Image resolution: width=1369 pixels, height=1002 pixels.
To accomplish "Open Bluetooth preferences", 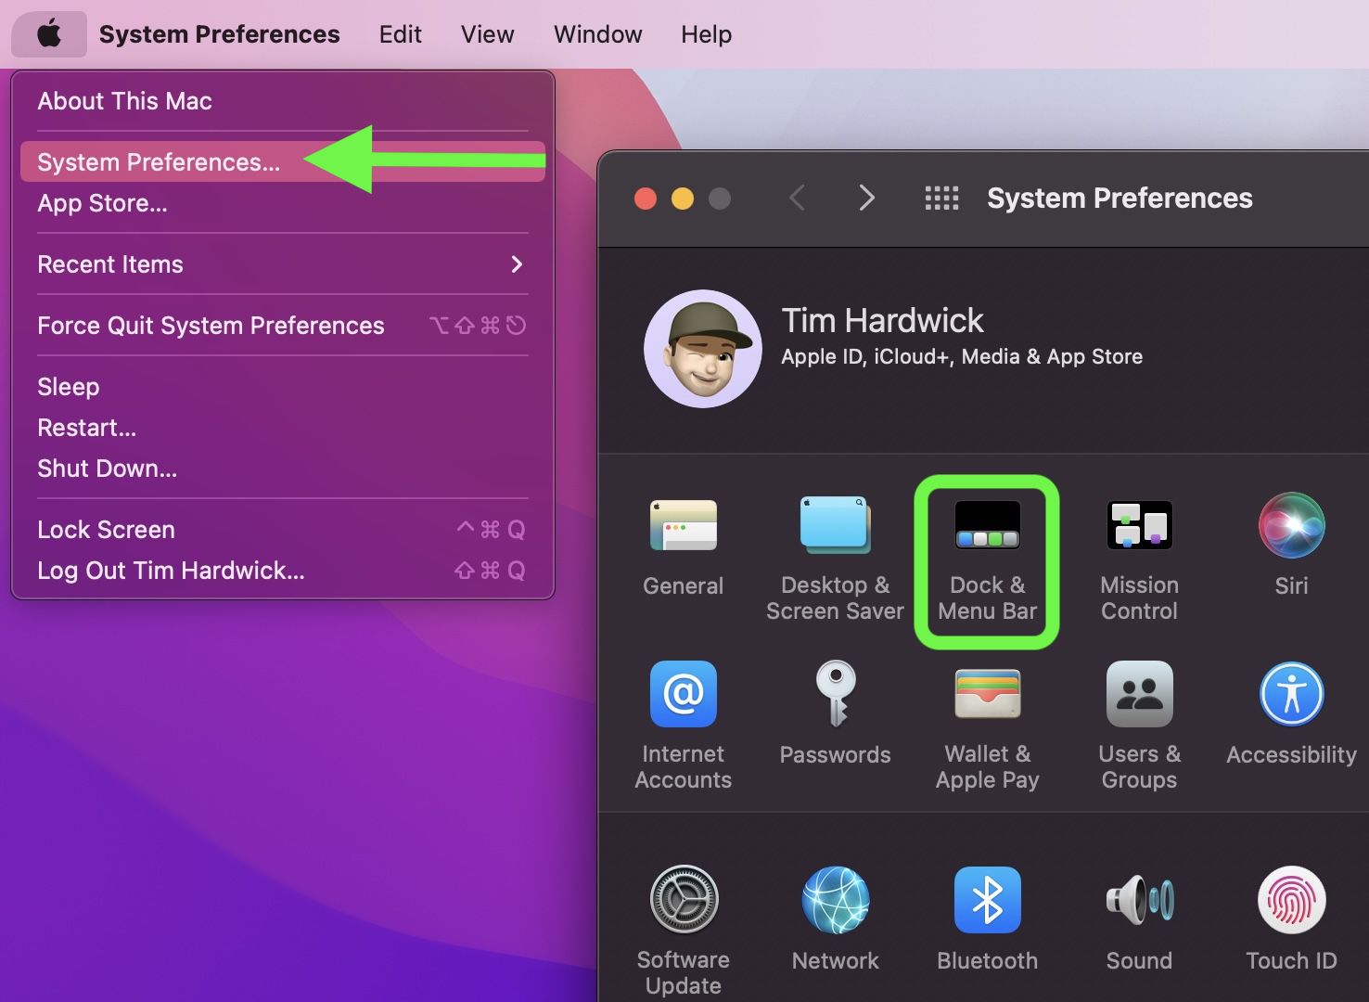I will [987, 918].
